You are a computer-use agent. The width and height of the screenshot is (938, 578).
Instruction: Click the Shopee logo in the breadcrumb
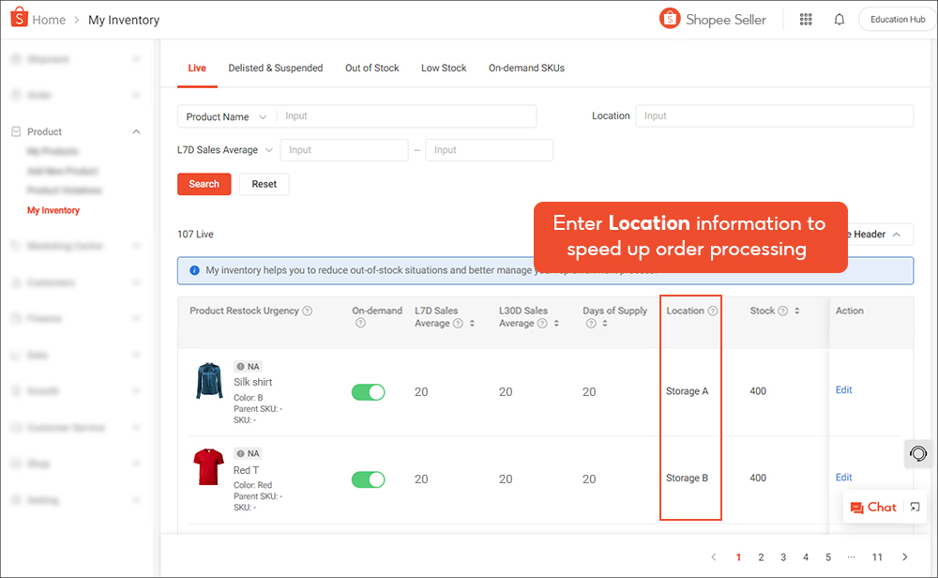[x=19, y=17]
